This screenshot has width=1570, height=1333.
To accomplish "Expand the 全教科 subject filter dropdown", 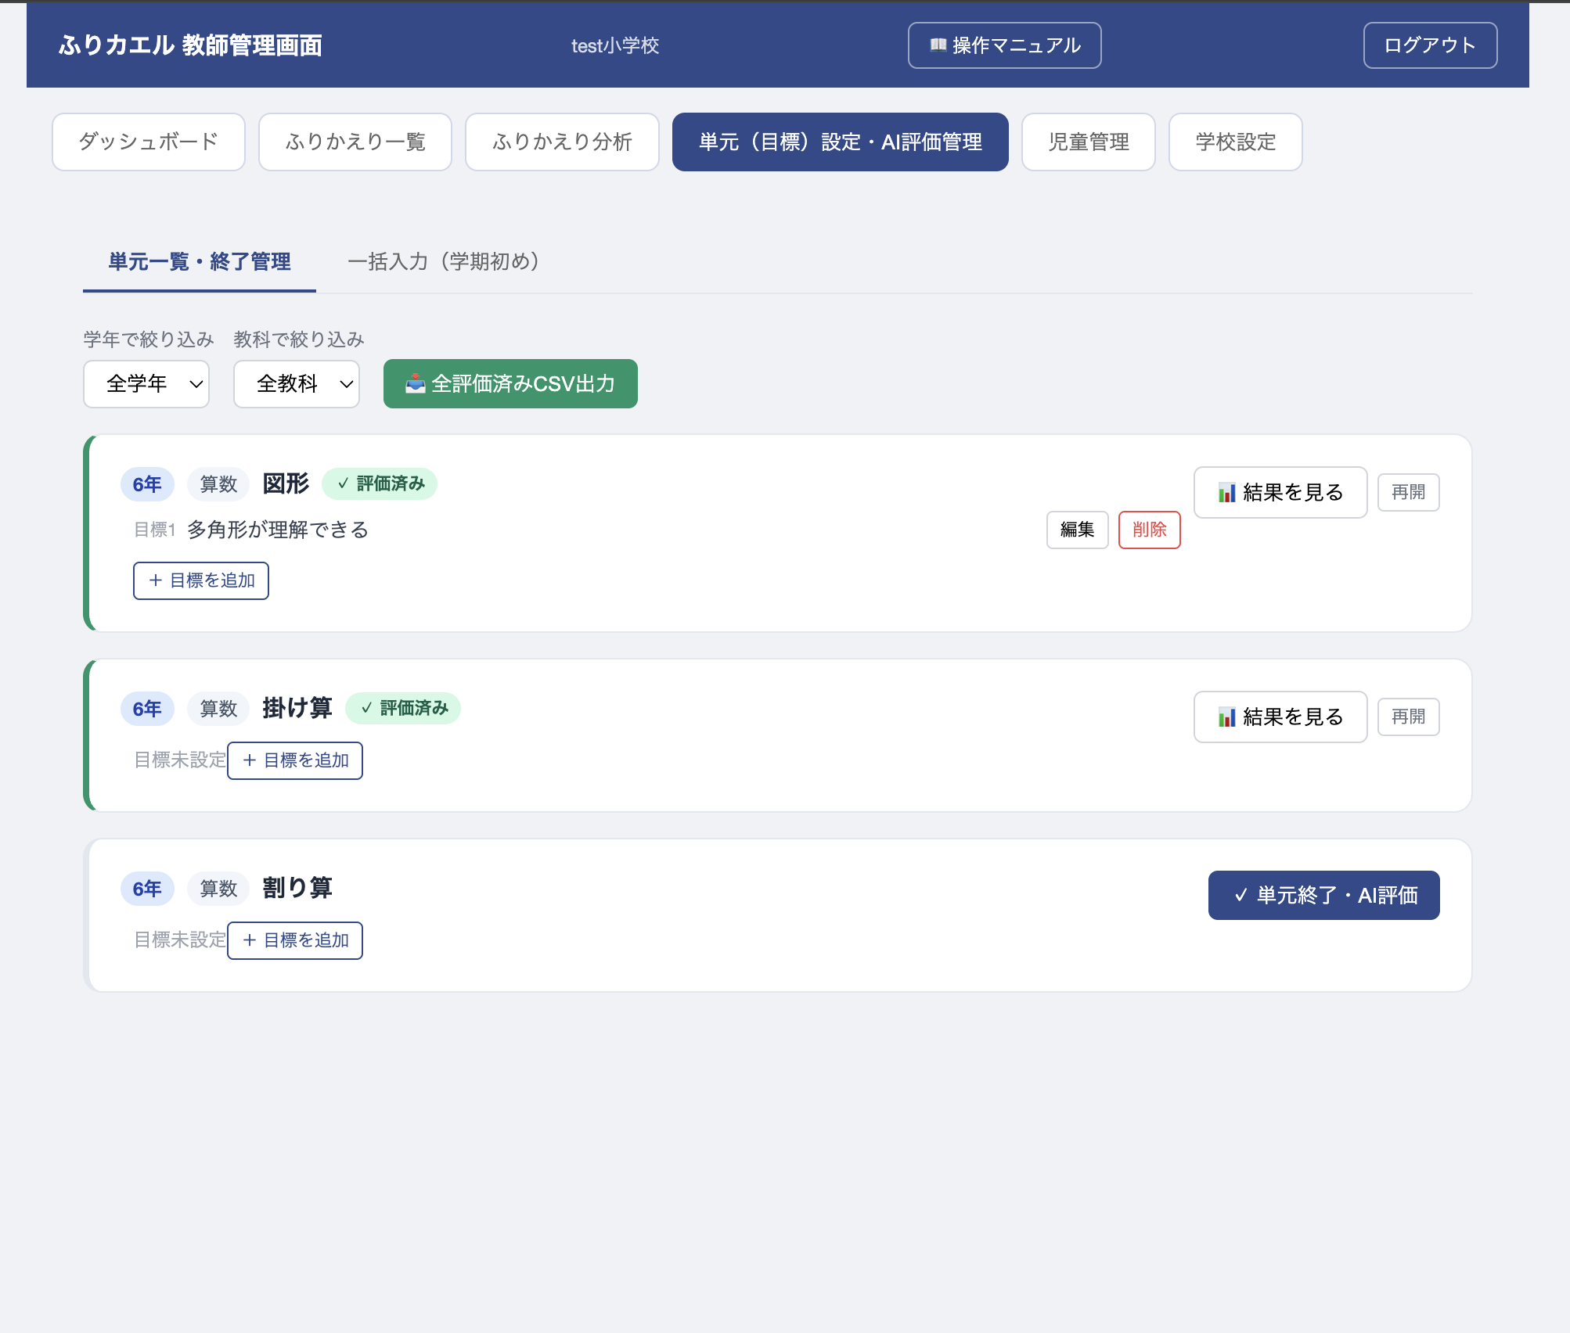I will tap(297, 384).
